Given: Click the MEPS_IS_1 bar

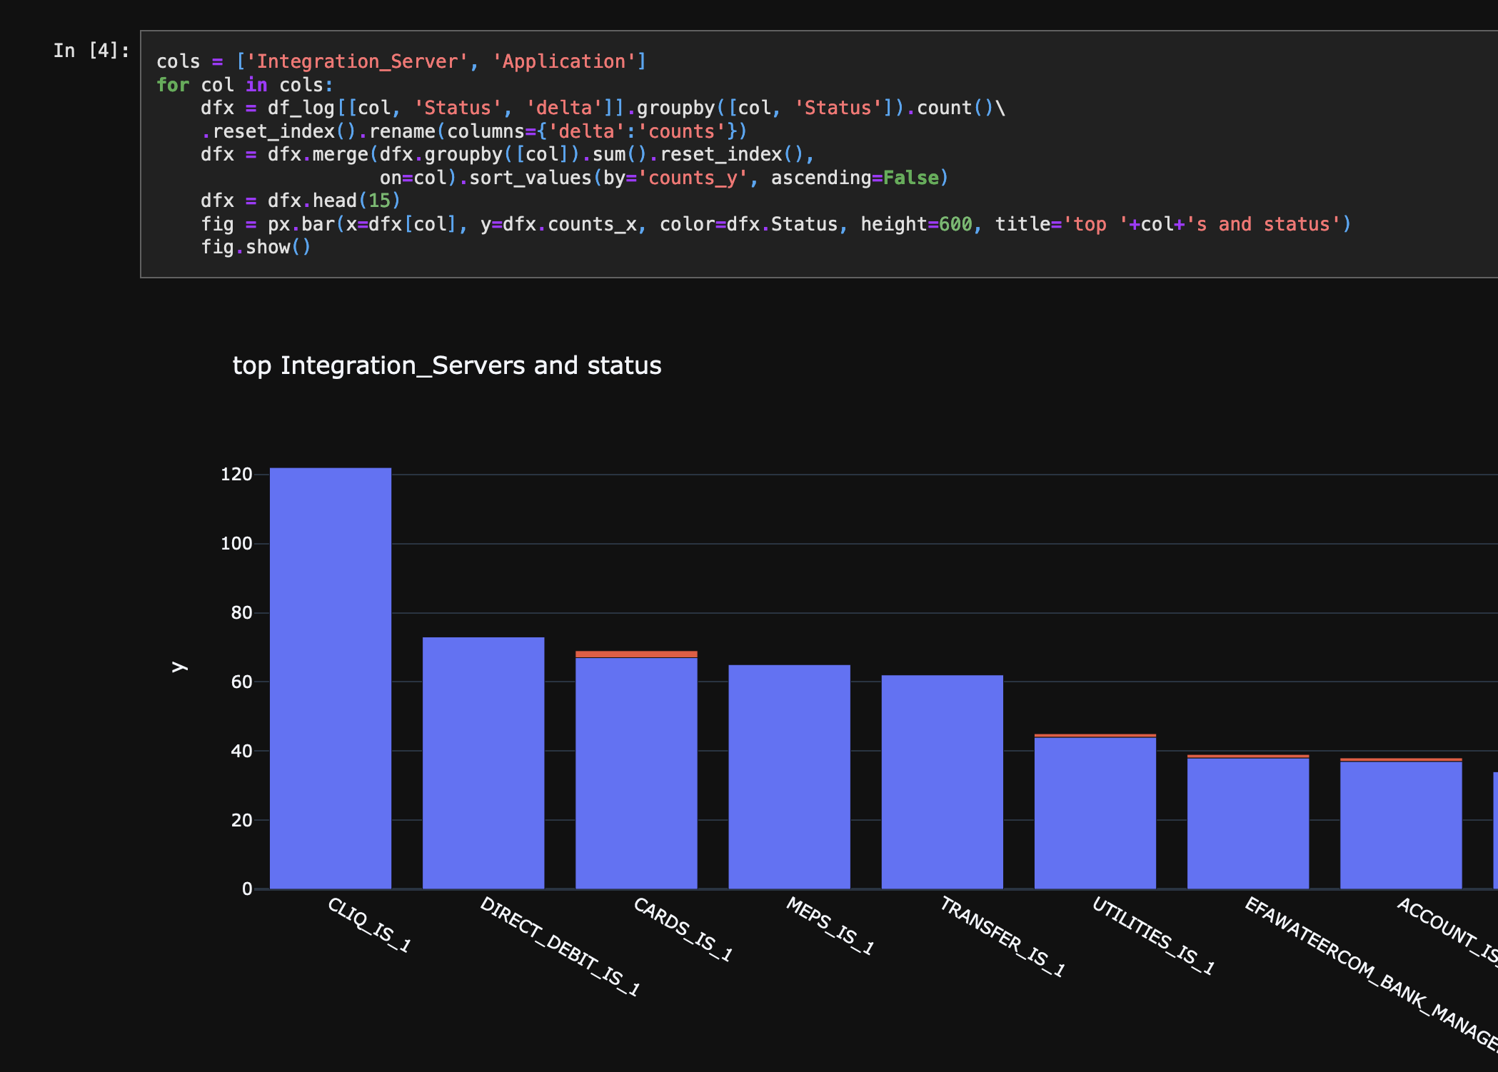Looking at the screenshot, I should click(789, 777).
